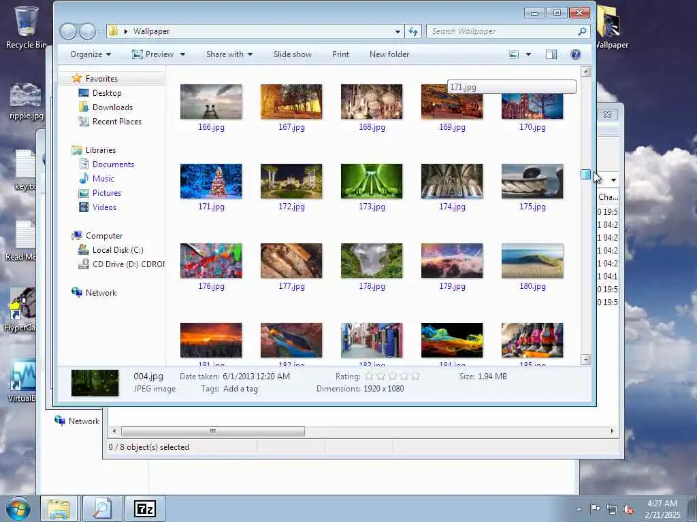Click the Preview toolbar button
Screen dimensions: 697x522
tap(153, 54)
